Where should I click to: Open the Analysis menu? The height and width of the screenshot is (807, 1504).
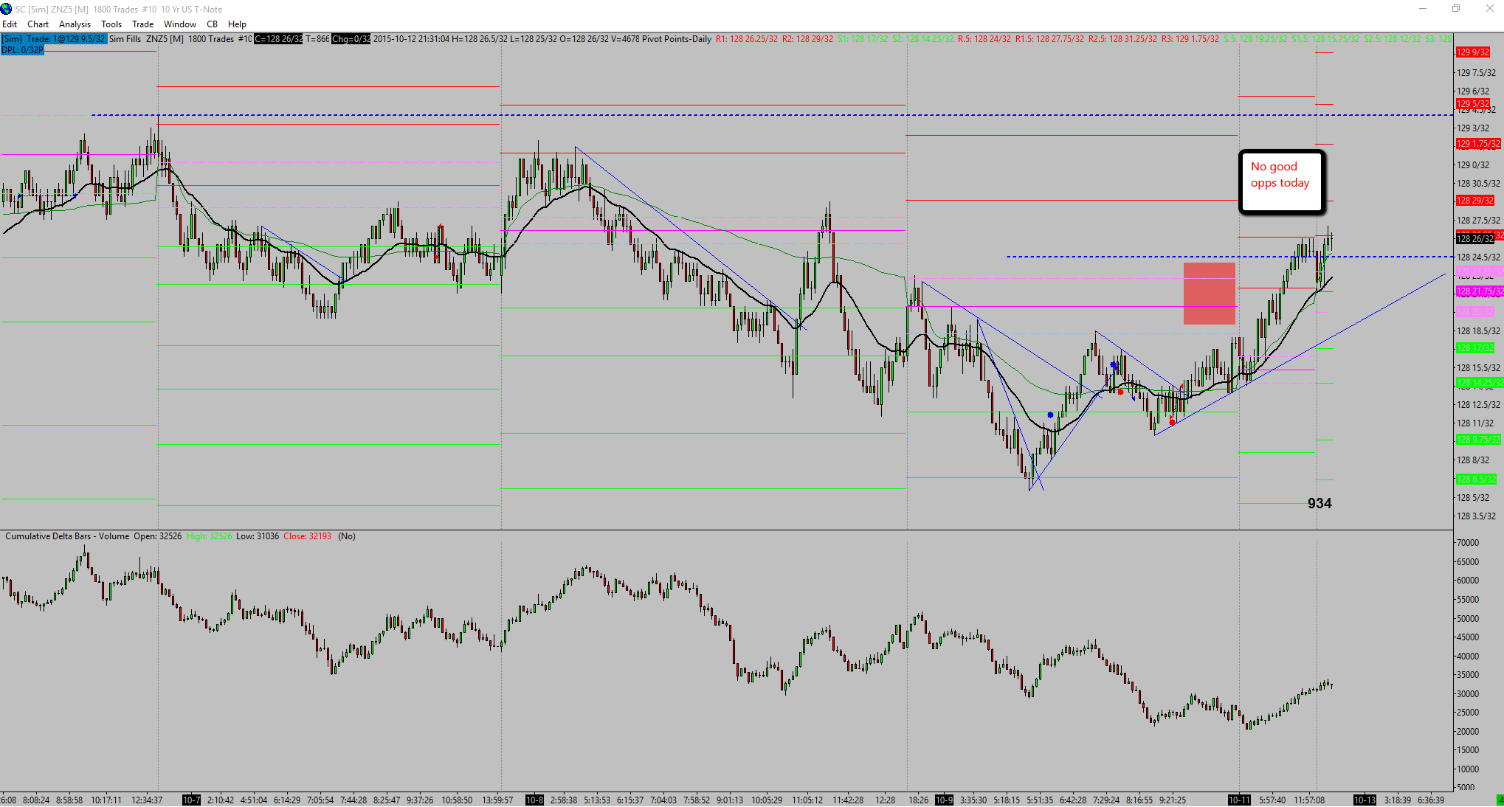(x=75, y=24)
